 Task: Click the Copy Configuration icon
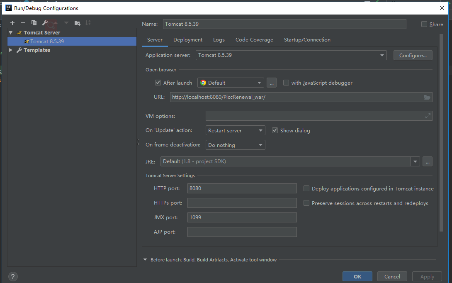(x=34, y=23)
